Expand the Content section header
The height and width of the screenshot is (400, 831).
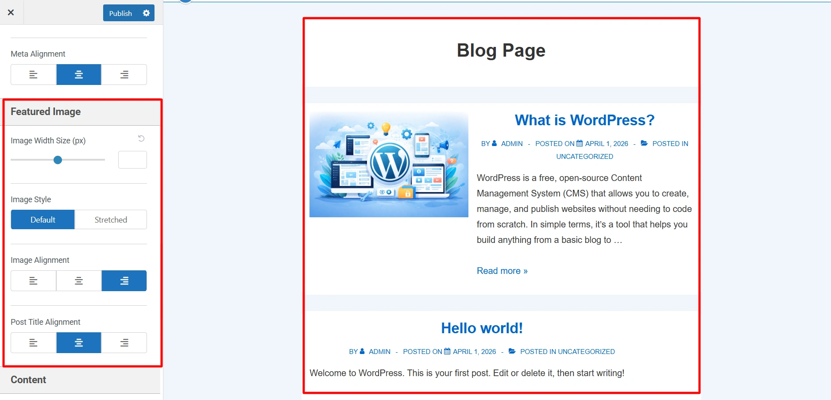80,380
